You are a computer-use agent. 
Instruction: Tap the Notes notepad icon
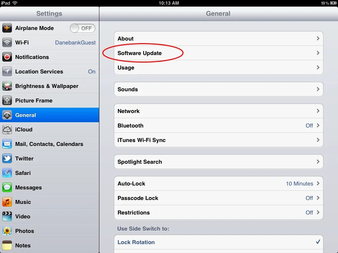[x=7, y=245]
